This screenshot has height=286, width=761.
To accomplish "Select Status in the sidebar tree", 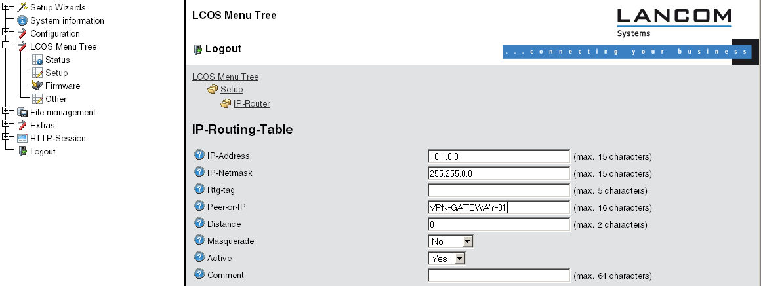I will [57, 60].
